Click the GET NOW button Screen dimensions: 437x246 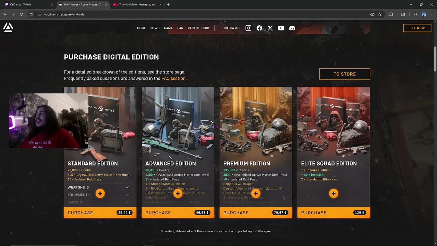pos(417,28)
